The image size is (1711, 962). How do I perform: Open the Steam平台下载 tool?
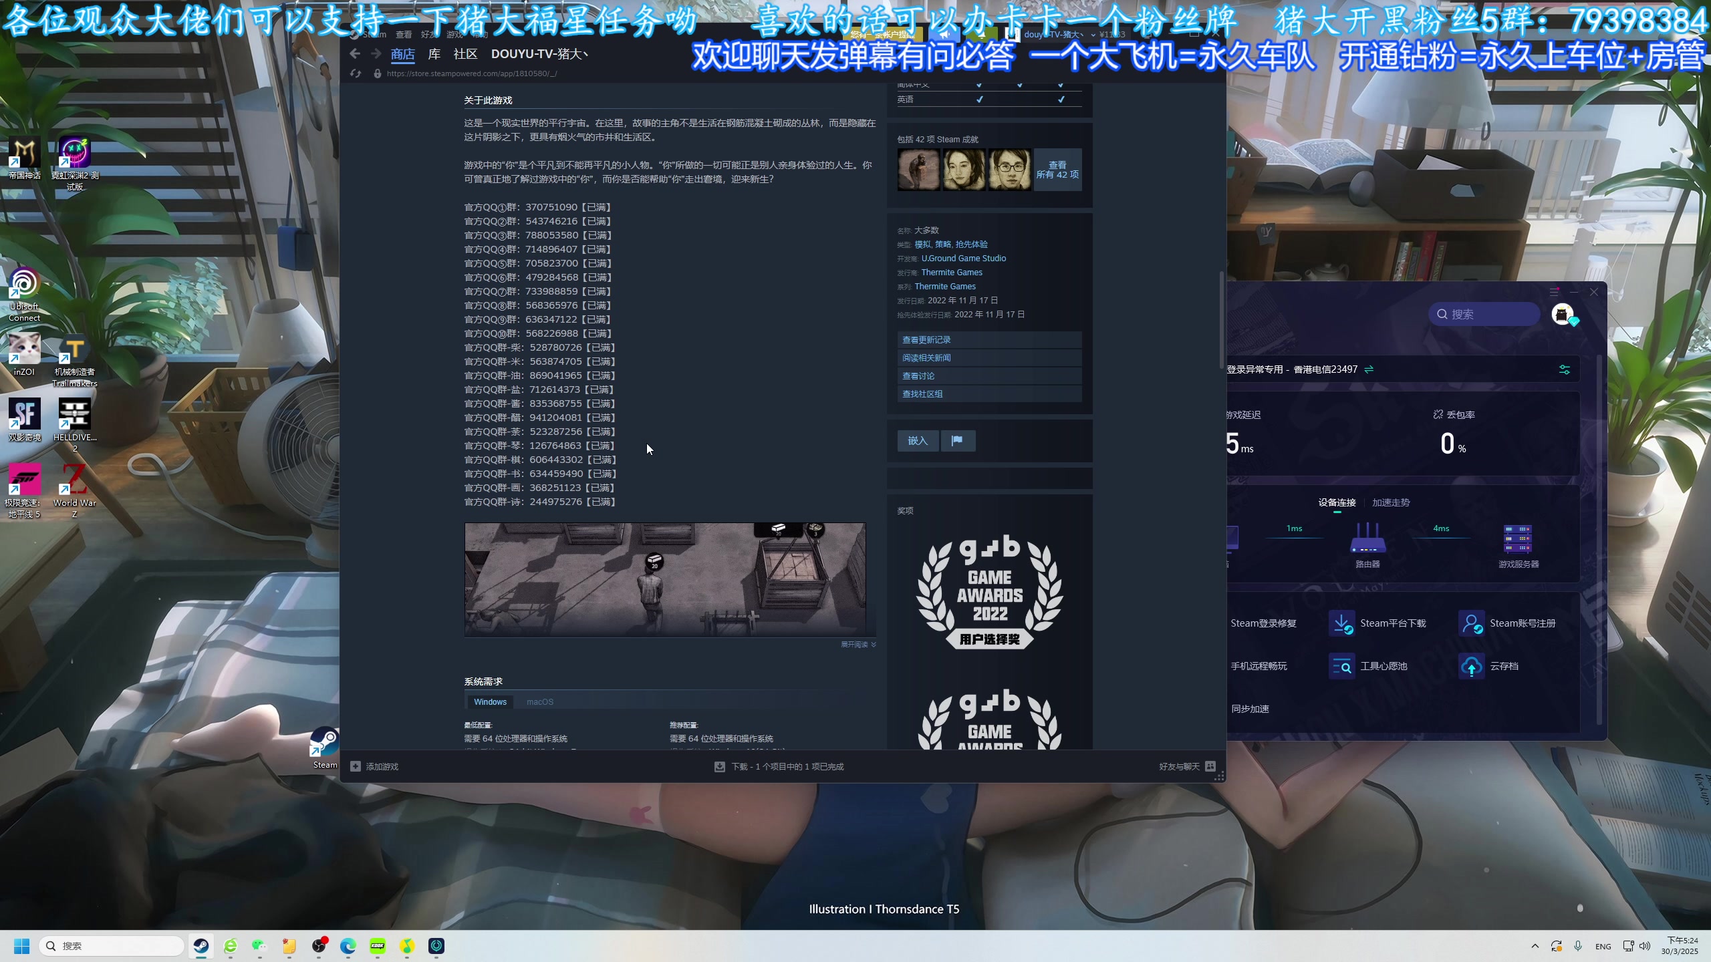pos(1377,623)
